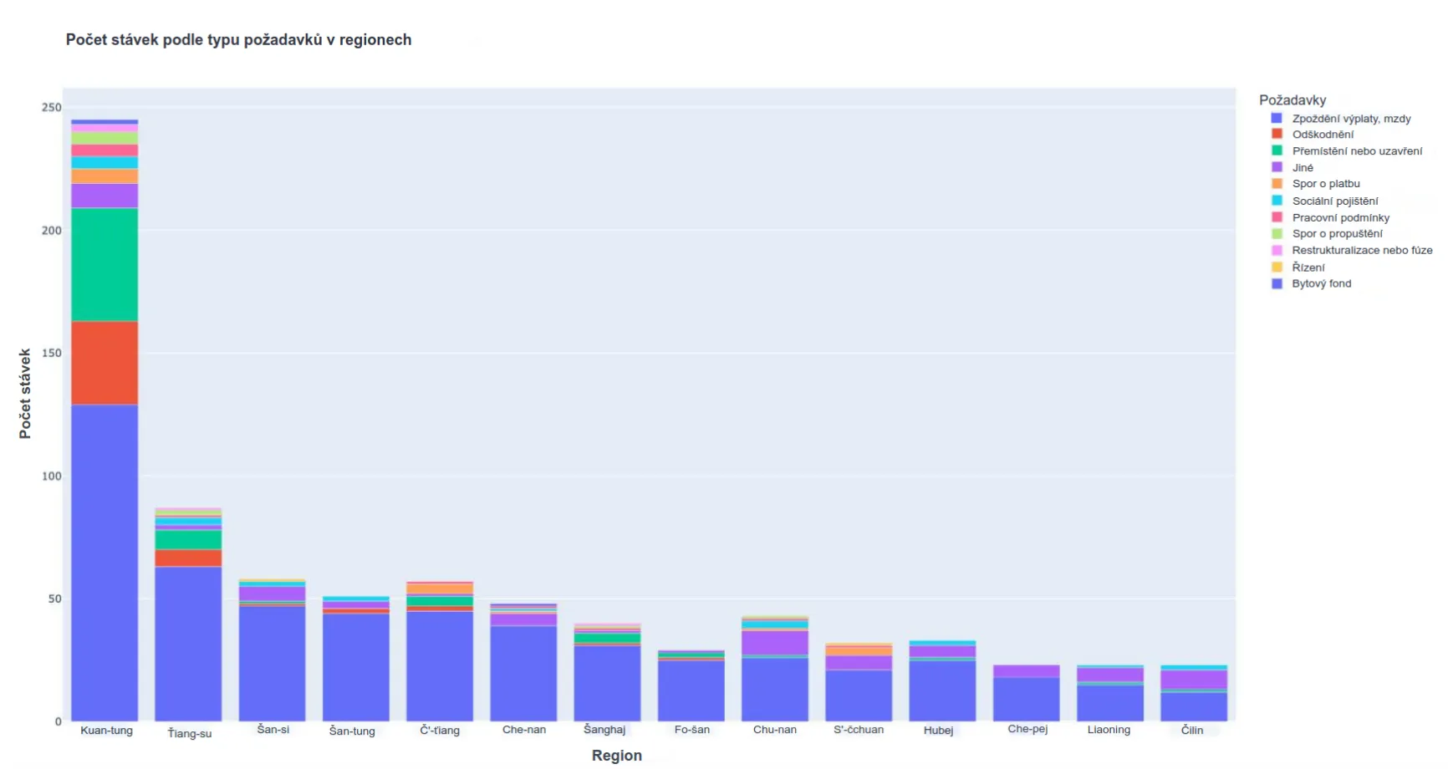This screenshot has height=769, width=1448.
Task: Select the orange segment of the Kuan-tung bar
Action: click(x=105, y=176)
